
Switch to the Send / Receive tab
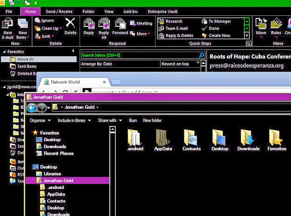coord(59,12)
